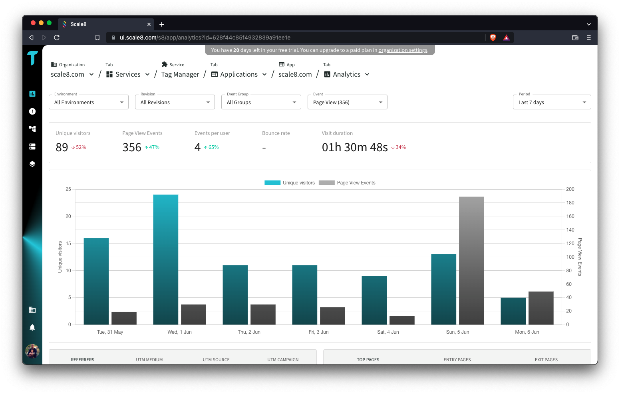
Task: Open the scale8.com organization dropdown
Action: click(x=72, y=74)
